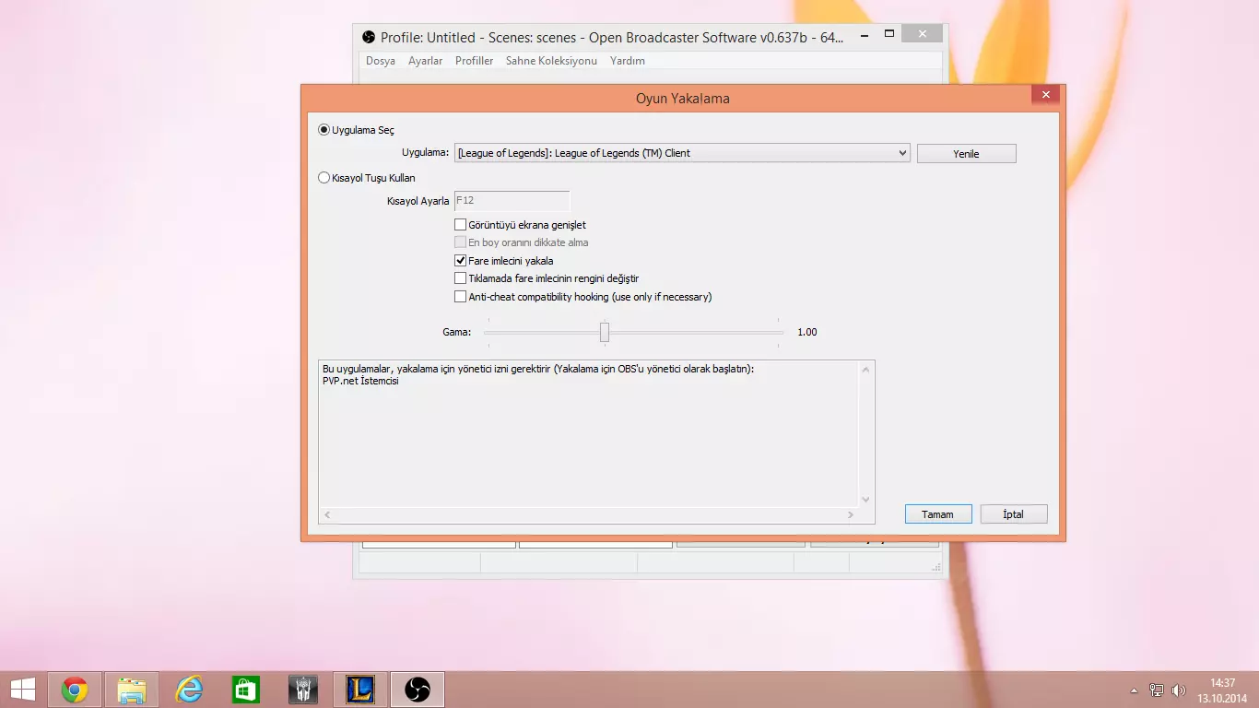The height and width of the screenshot is (708, 1259).
Task: Confirm with the Tamam button
Action: [938, 514]
